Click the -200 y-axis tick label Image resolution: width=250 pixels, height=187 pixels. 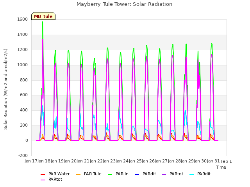23,155
